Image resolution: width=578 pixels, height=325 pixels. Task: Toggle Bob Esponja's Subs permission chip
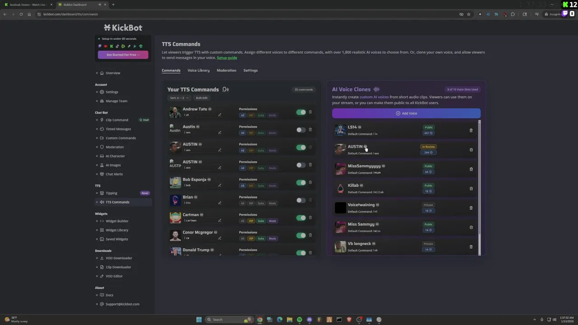point(261,186)
